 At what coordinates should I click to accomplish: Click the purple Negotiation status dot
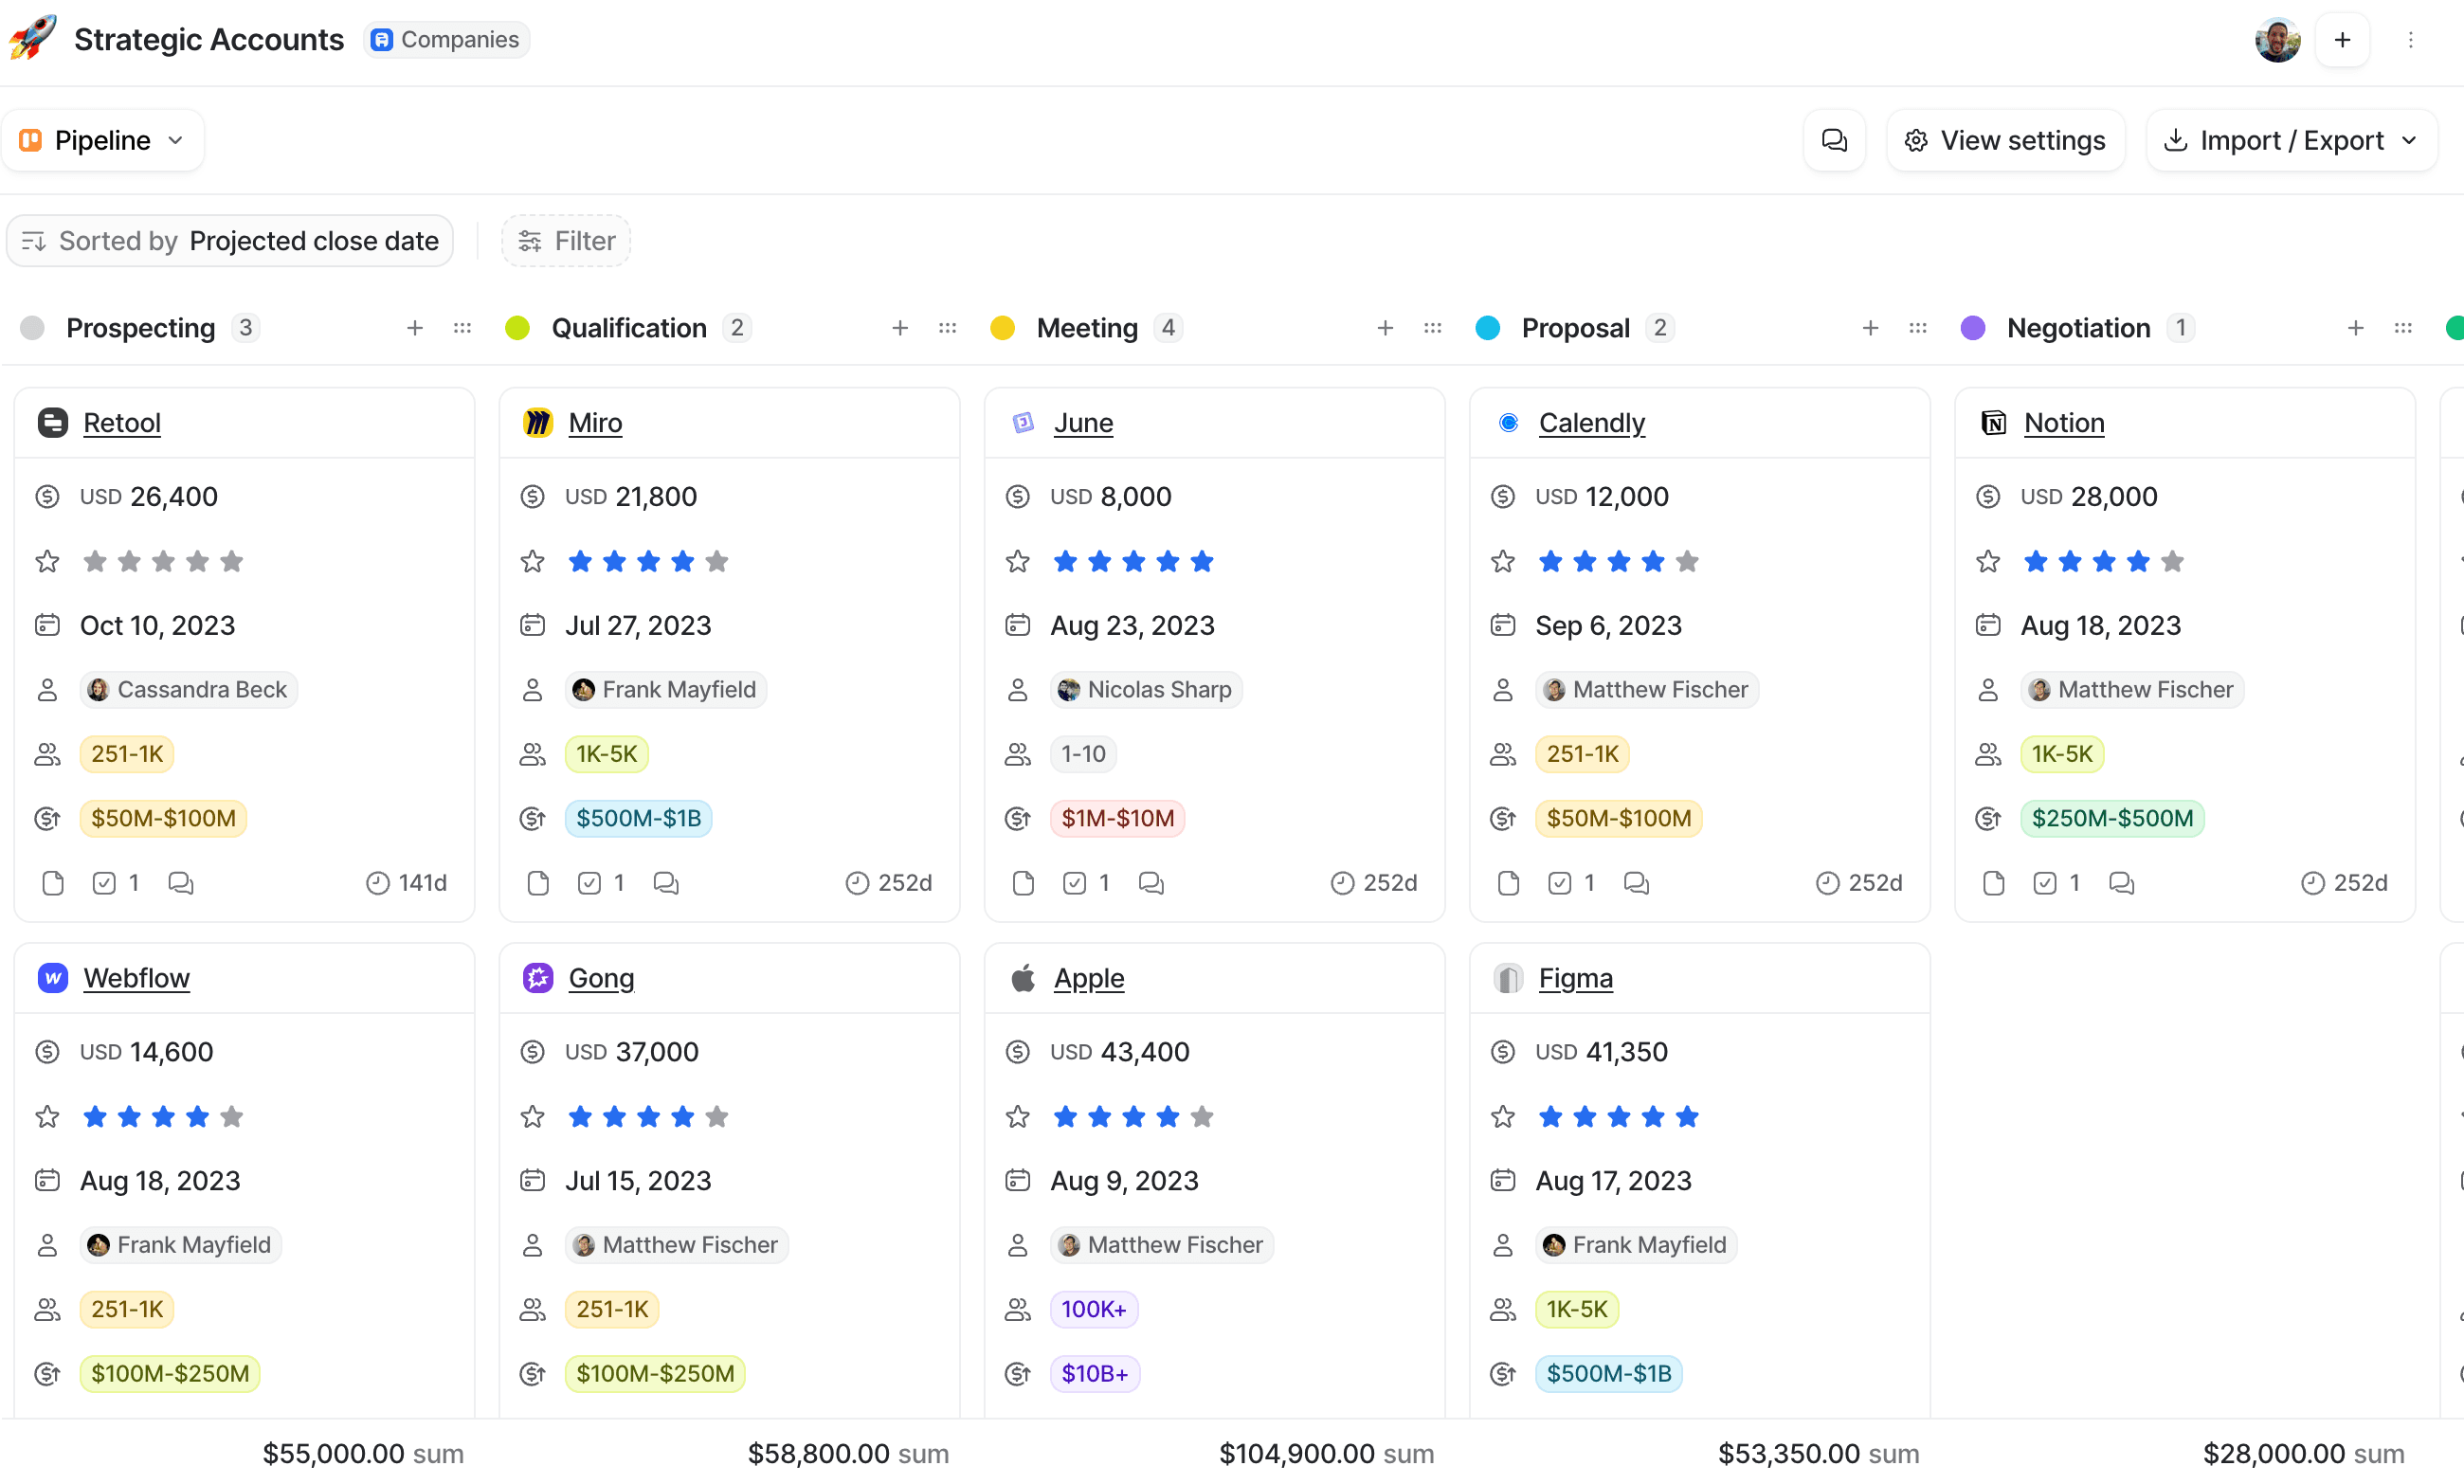pos(1972,328)
